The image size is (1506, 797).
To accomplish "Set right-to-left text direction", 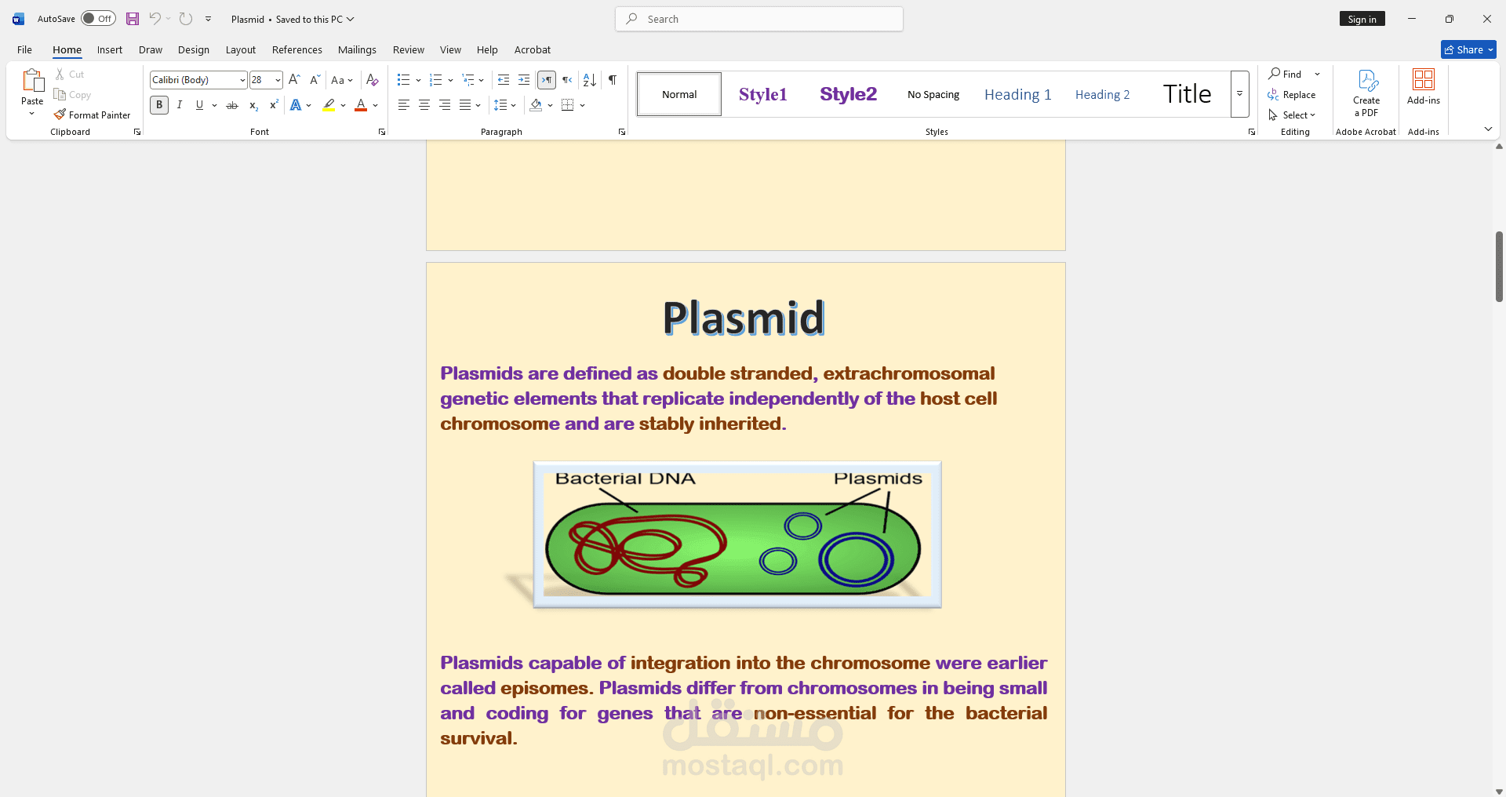I will click(x=567, y=79).
